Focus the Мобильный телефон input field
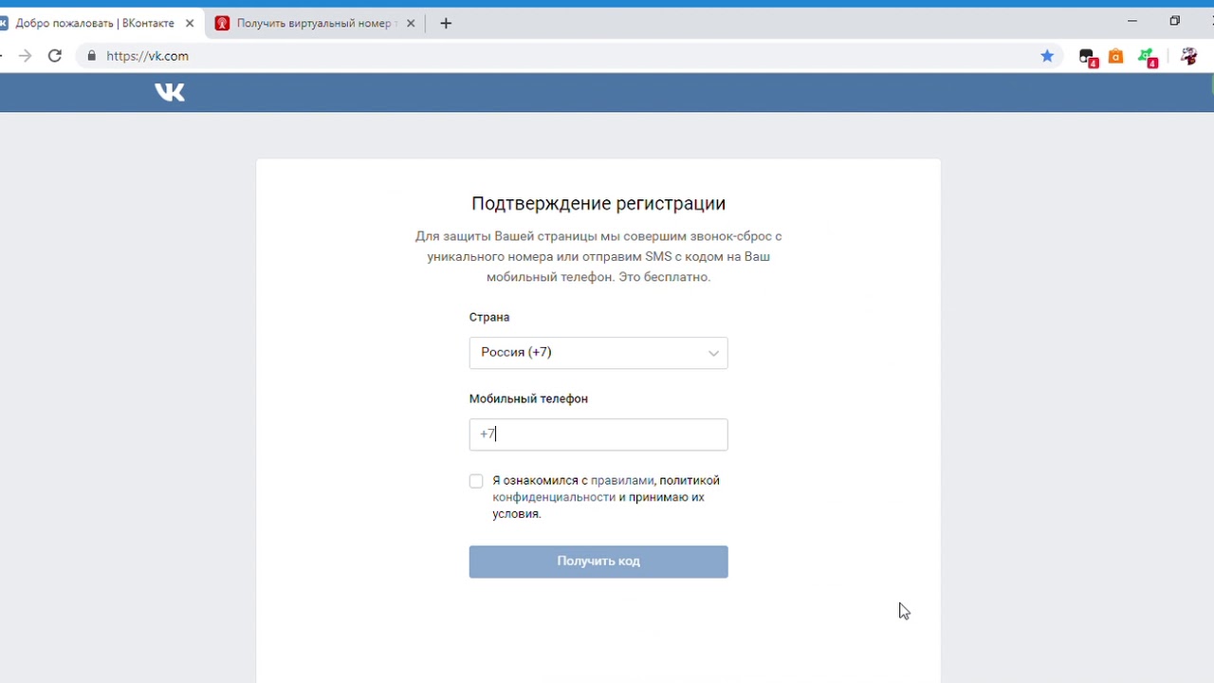Image resolution: width=1214 pixels, height=683 pixels. 598,434
